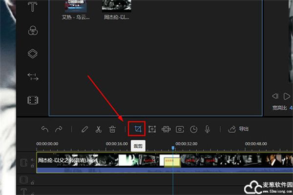Open the Overlays layers panel
The image size is (293, 195).
tap(33, 54)
